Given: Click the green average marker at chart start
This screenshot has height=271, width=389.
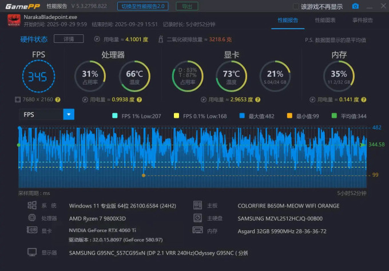Looking at the screenshot, I should (19, 145).
